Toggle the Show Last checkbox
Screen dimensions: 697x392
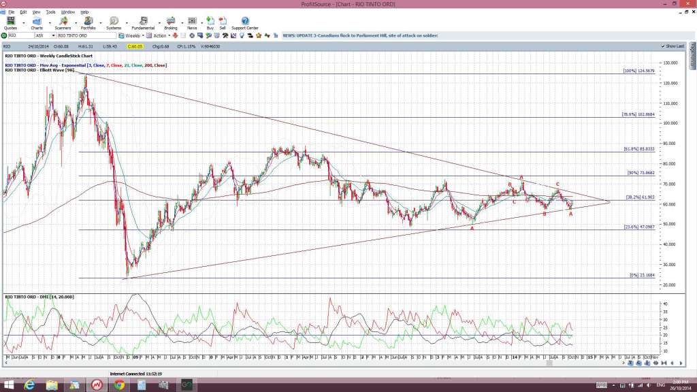tap(663, 46)
